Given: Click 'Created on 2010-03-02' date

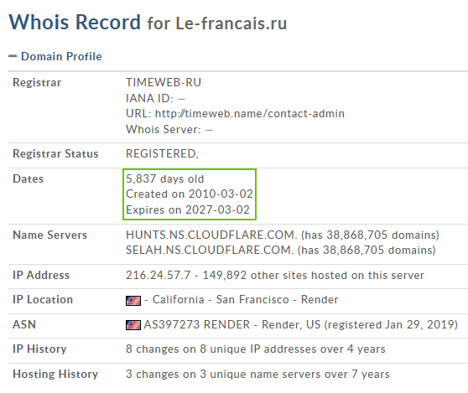Looking at the screenshot, I should [190, 194].
